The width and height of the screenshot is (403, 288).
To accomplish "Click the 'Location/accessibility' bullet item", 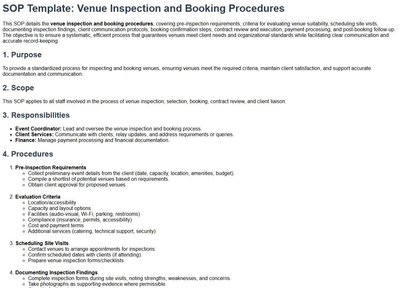I will [52, 203].
